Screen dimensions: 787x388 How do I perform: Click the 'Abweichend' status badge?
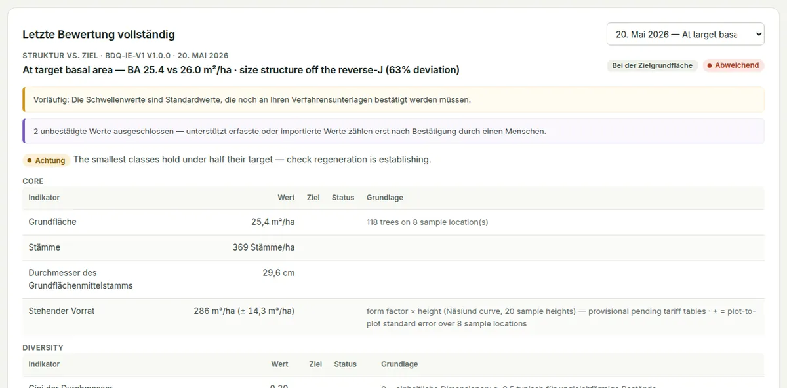733,65
